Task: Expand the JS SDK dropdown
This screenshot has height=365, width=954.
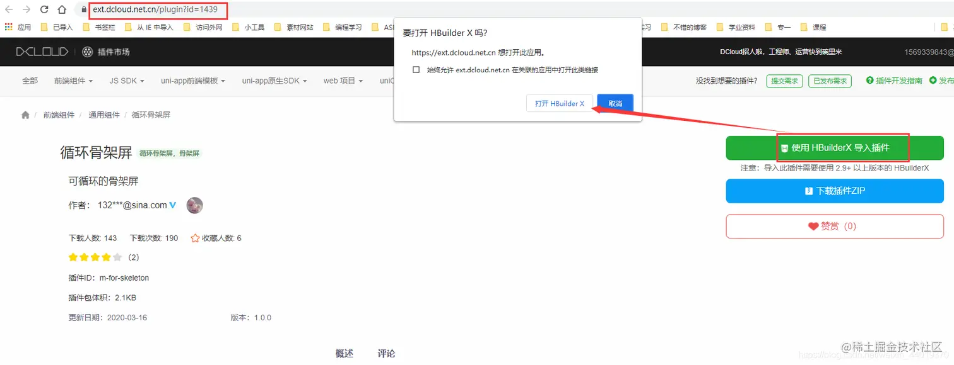Action: click(x=126, y=81)
